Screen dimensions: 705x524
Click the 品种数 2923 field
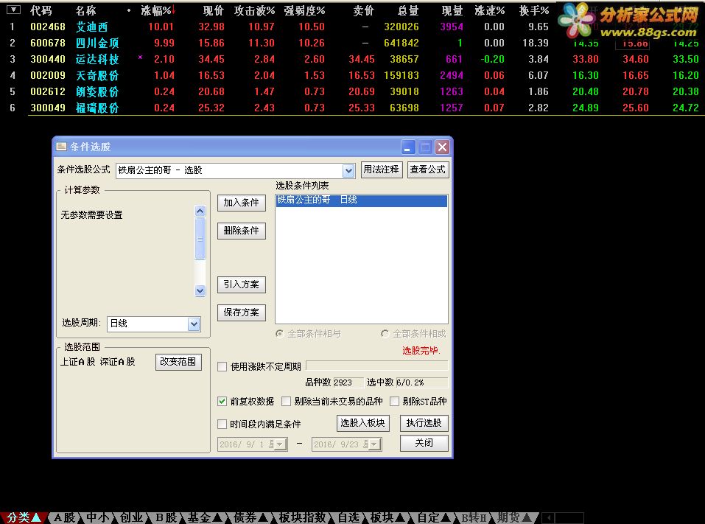348,382
